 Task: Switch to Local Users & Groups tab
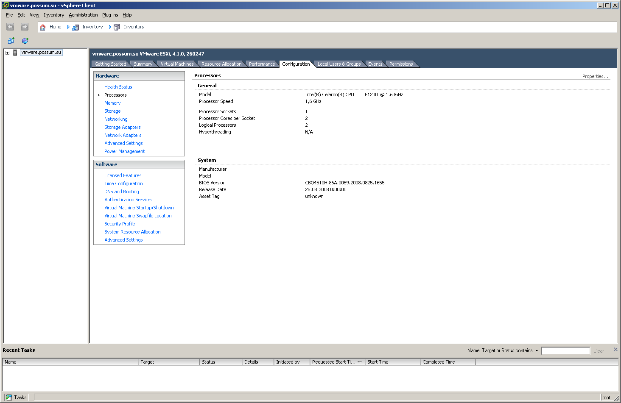pos(339,64)
